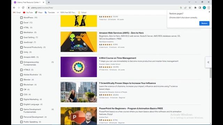Reload the Udemy page
The width and height of the screenshot is (223, 125).
pyautogui.click(x=23, y=8)
